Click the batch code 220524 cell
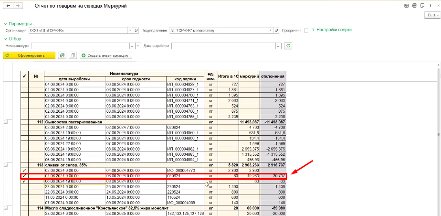 (x=185, y=192)
